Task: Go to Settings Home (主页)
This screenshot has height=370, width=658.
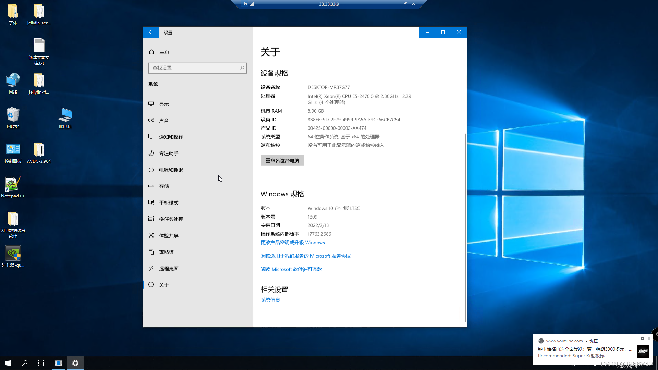Action: coord(164,52)
